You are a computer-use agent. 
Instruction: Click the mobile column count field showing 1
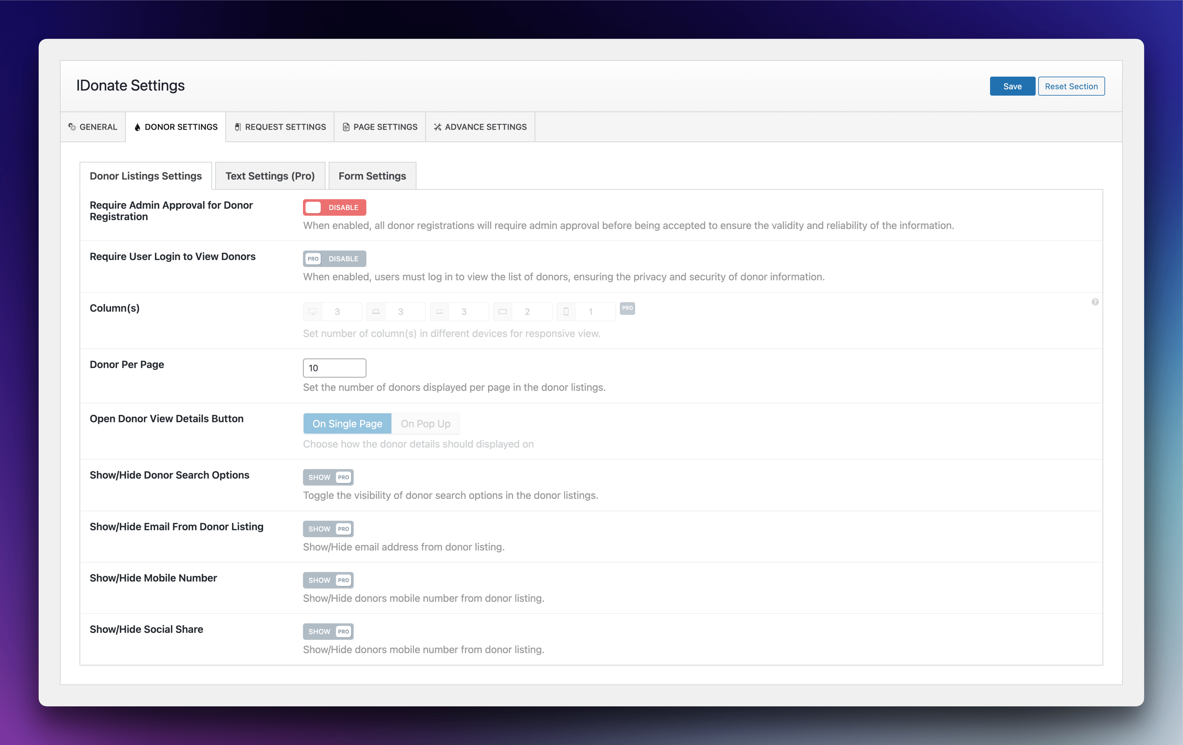pos(595,312)
